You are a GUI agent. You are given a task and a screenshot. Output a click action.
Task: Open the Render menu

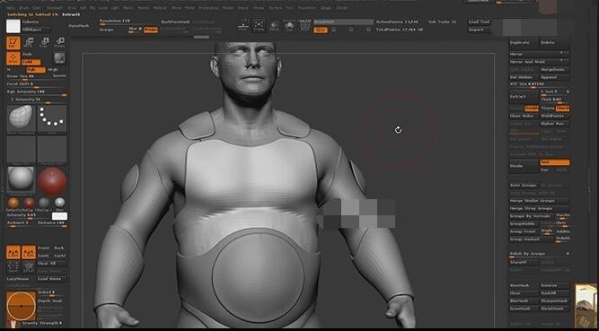228,8
